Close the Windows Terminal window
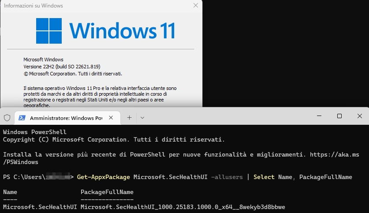This screenshot has height=213, width=369. click(360, 116)
